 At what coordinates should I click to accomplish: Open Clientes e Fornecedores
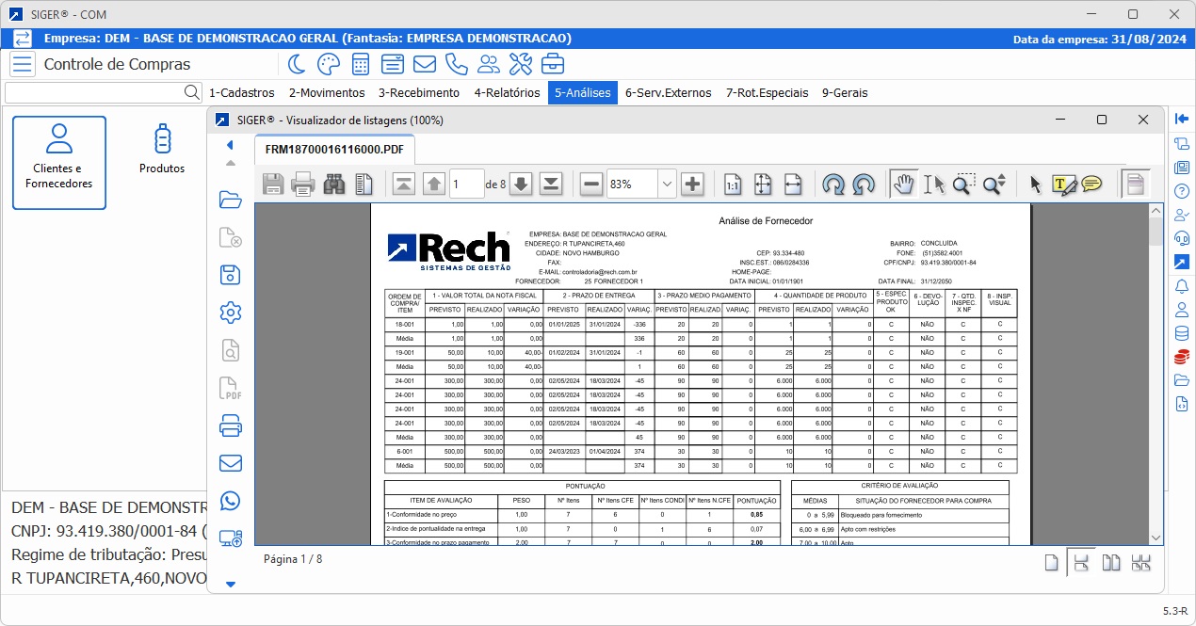59,162
